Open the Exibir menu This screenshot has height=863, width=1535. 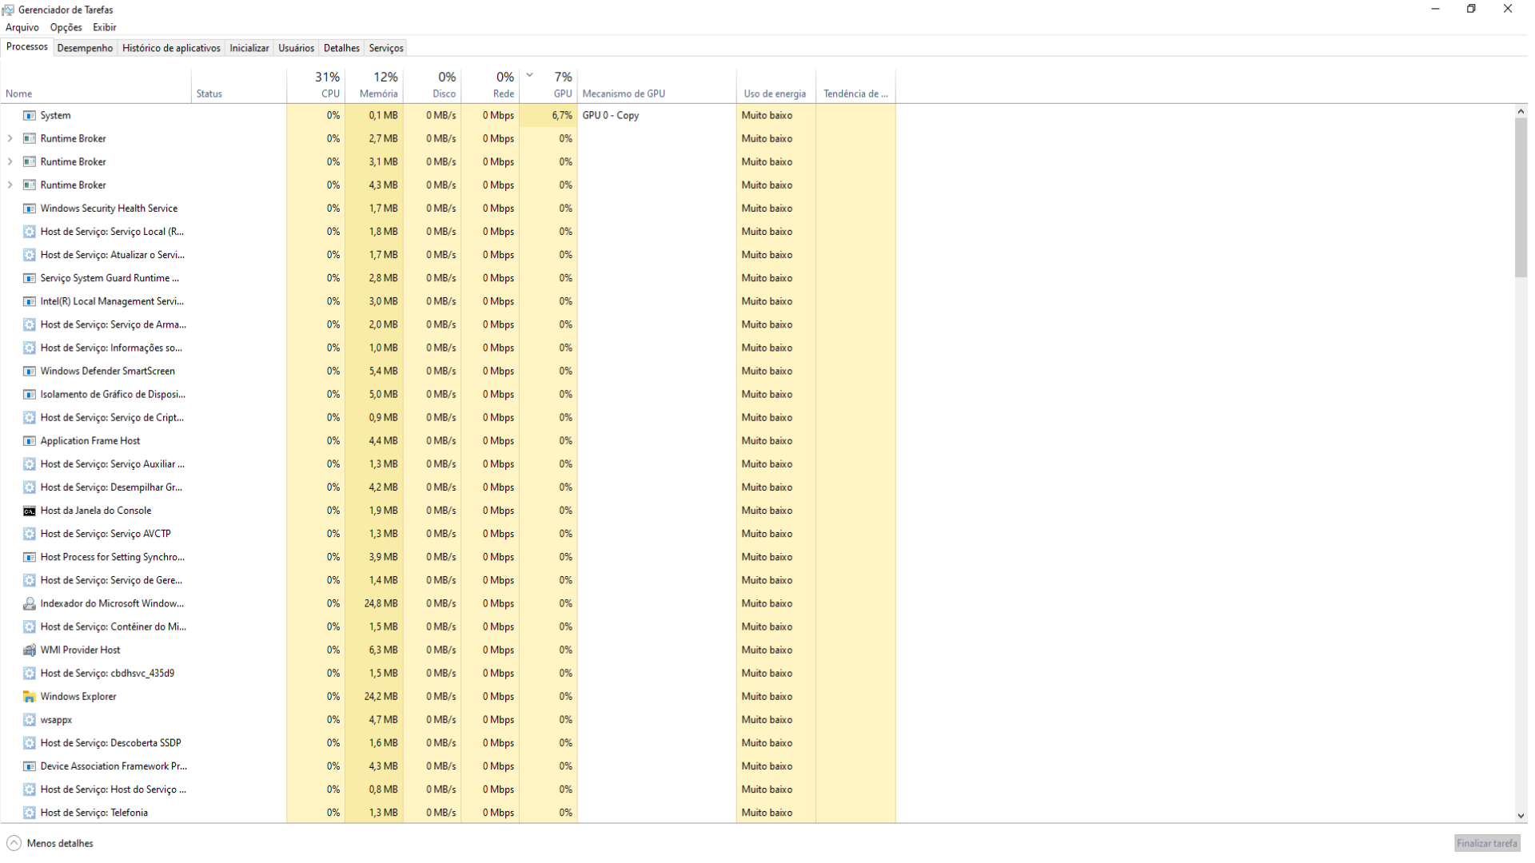click(104, 27)
